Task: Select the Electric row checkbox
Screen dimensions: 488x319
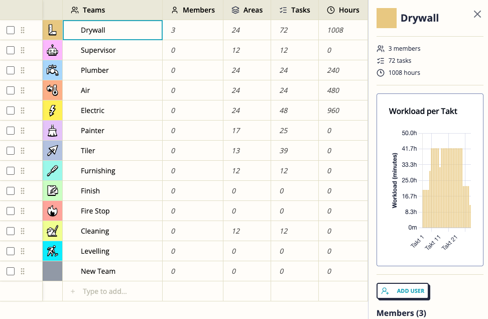Action: (11, 111)
